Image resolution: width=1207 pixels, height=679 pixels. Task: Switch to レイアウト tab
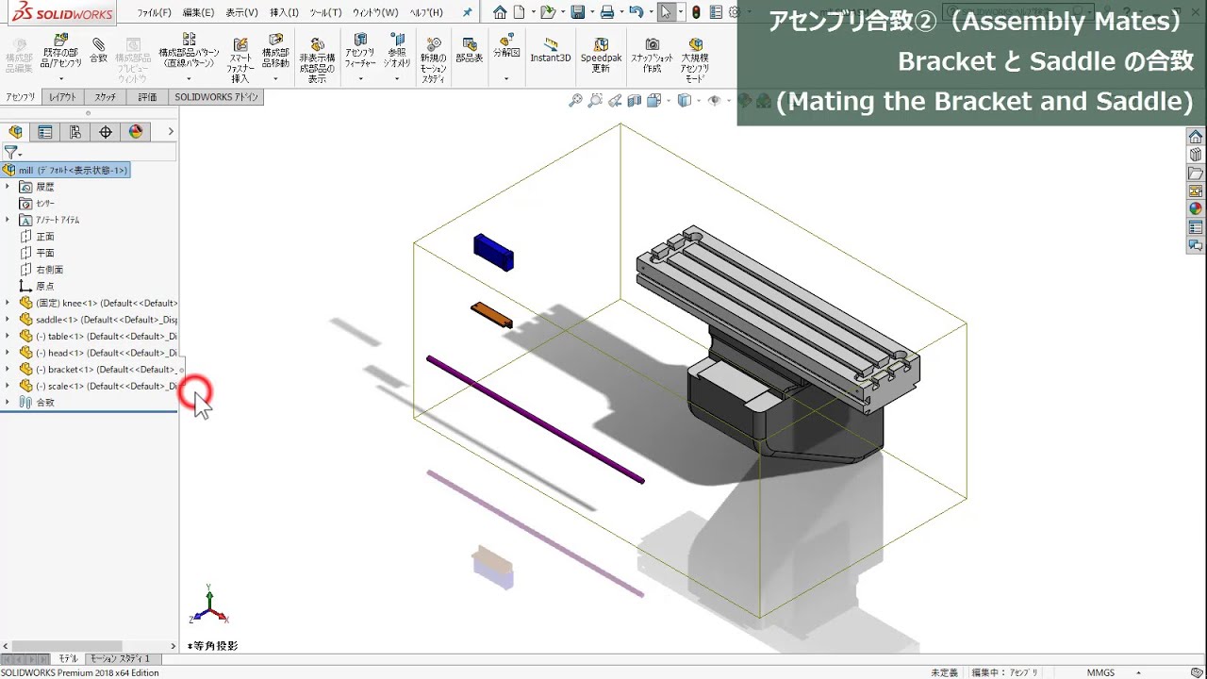point(63,97)
